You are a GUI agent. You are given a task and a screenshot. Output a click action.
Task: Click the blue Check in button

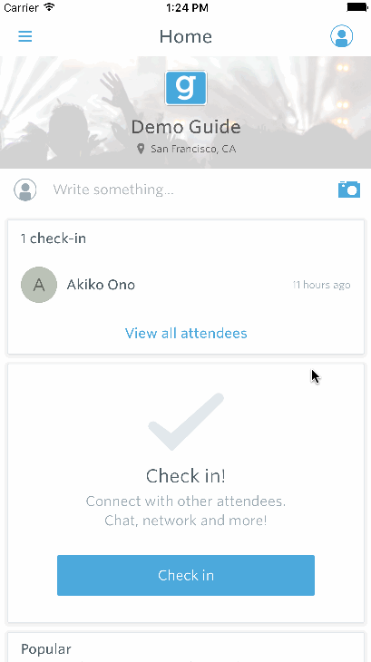point(186,575)
